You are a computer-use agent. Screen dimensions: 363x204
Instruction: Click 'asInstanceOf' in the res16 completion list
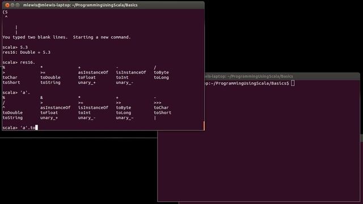pos(93,73)
